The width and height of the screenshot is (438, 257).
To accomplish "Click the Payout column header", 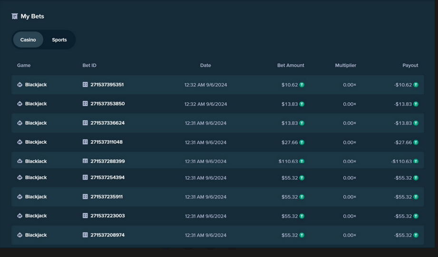I will [x=410, y=65].
